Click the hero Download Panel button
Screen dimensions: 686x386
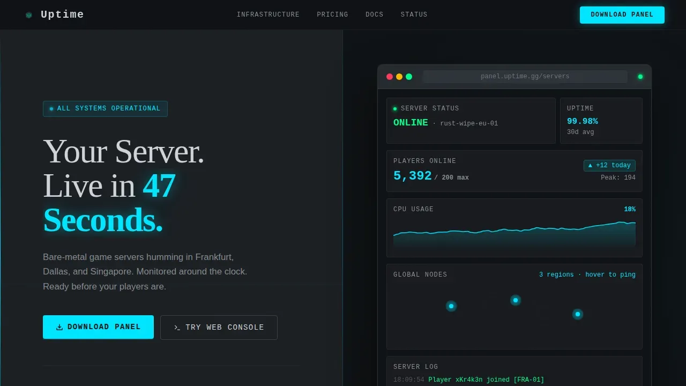click(x=98, y=327)
